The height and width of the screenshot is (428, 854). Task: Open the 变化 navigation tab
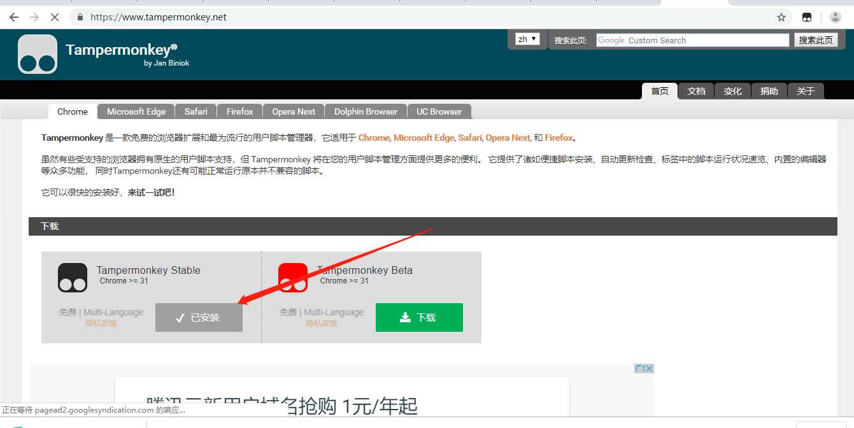(x=732, y=91)
